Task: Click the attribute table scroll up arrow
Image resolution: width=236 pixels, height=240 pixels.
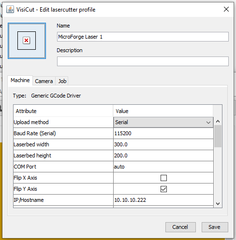Action: point(218,121)
